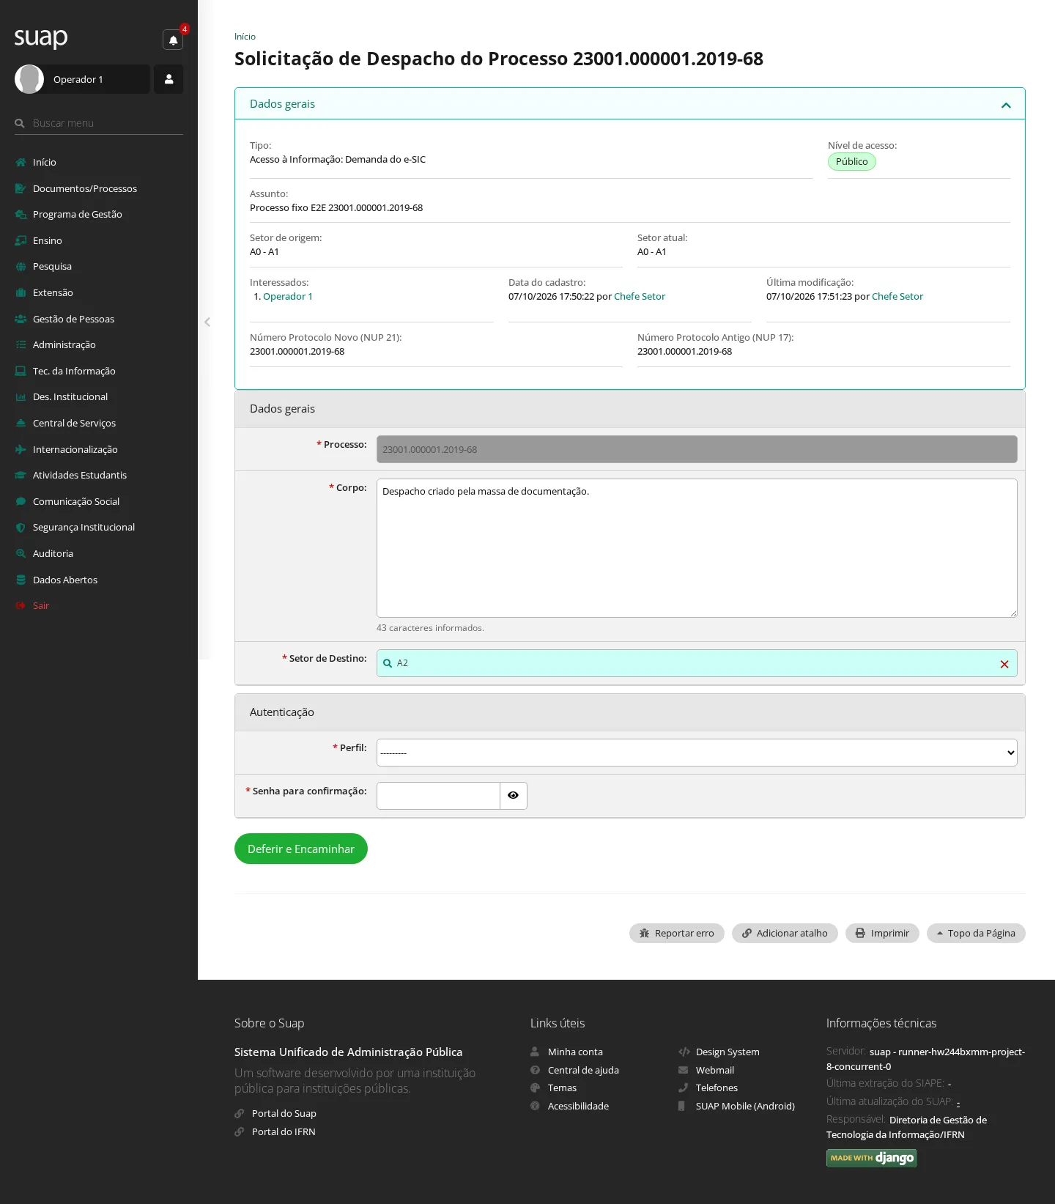Focus the Corpo text area
This screenshot has height=1204, width=1055.
pos(697,548)
